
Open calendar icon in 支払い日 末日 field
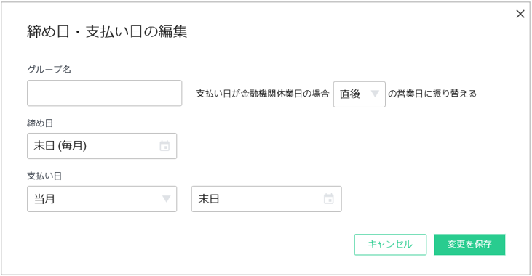point(328,199)
